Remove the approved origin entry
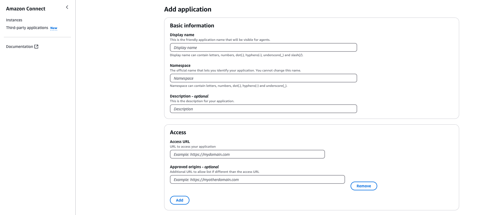This screenshot has height=215, width=485. (x=363, y=186)
